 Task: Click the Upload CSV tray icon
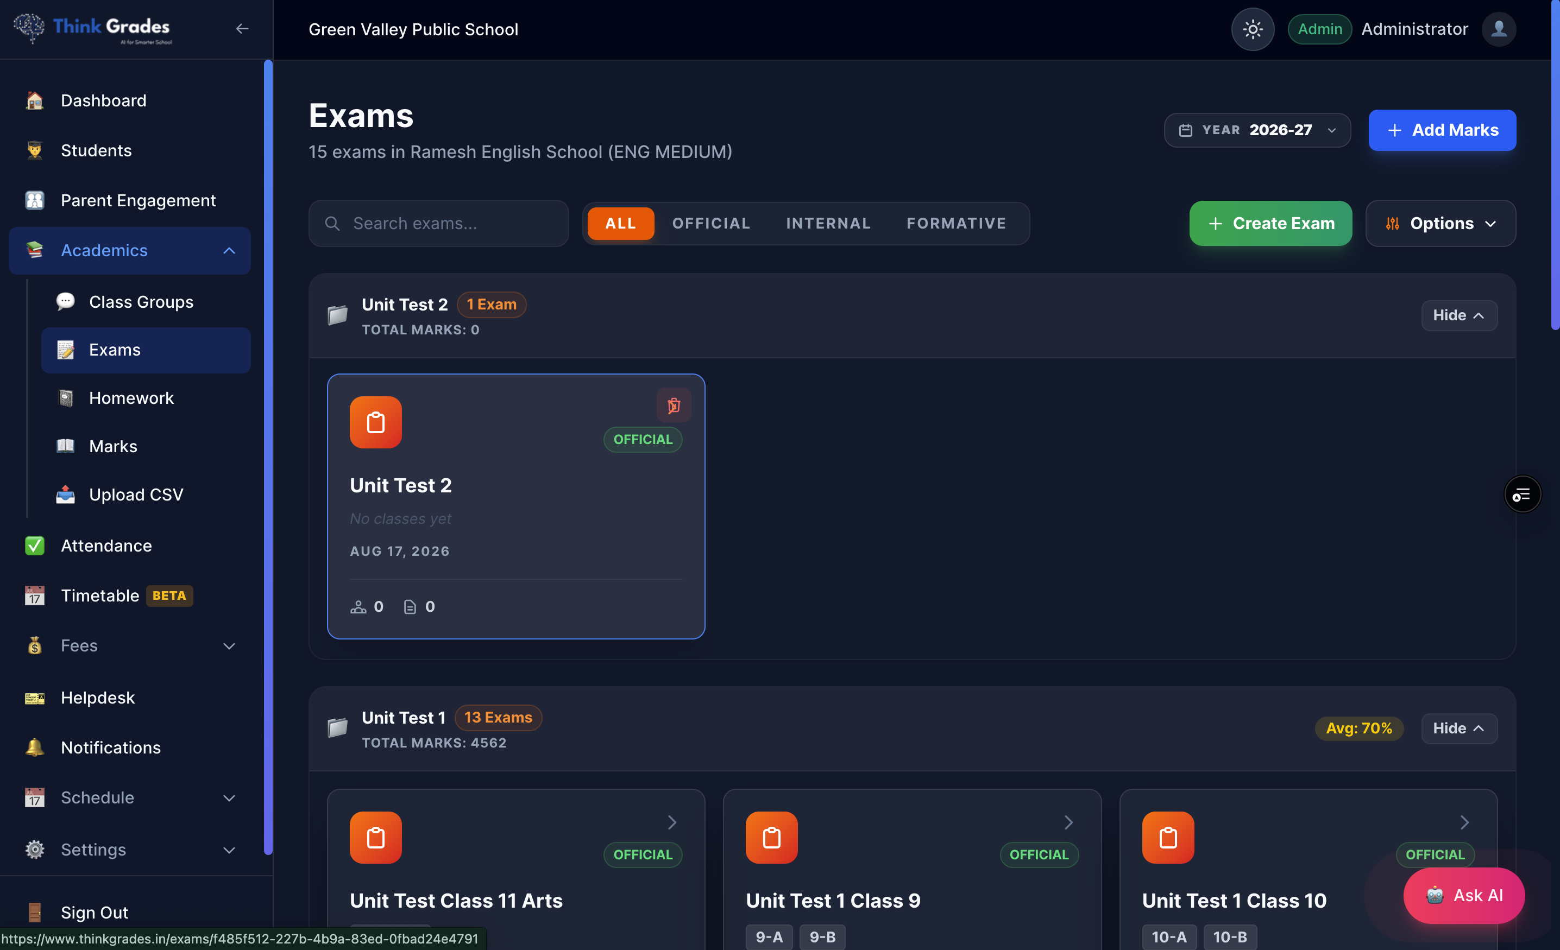pyautogui.click(x=65, y=495)
